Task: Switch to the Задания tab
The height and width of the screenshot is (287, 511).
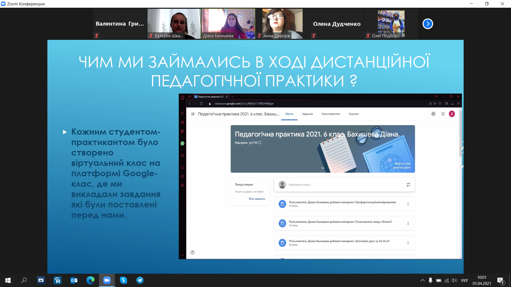Action: (307, 114)
